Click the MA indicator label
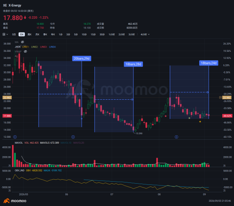This screenshot has width=234, height=206. click(x=16, y=42)
